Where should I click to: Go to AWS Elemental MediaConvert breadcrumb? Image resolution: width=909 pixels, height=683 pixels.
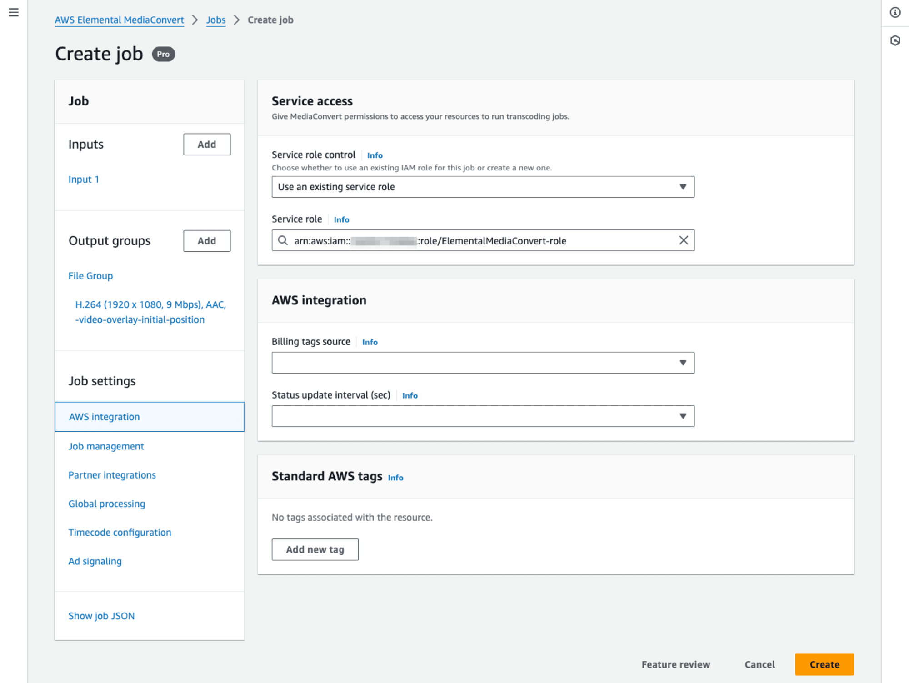tap(119, 20)
